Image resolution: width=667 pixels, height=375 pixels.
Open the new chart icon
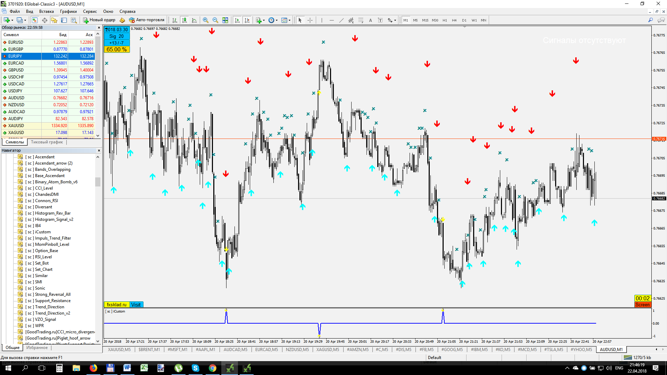coord(7,20)
